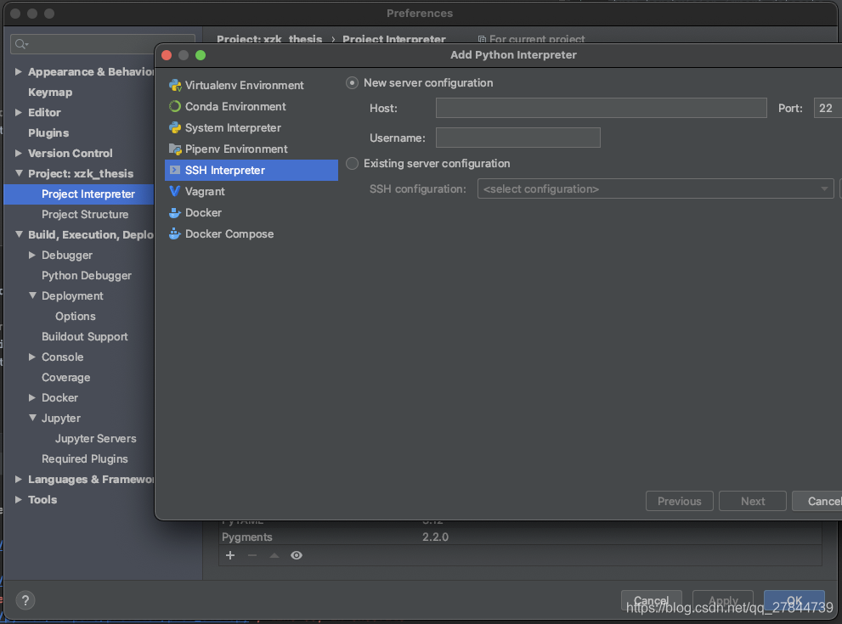Expand the Console subsection arrow
Viewport: 842px width, 624px height.
click(x=32, y=357)
